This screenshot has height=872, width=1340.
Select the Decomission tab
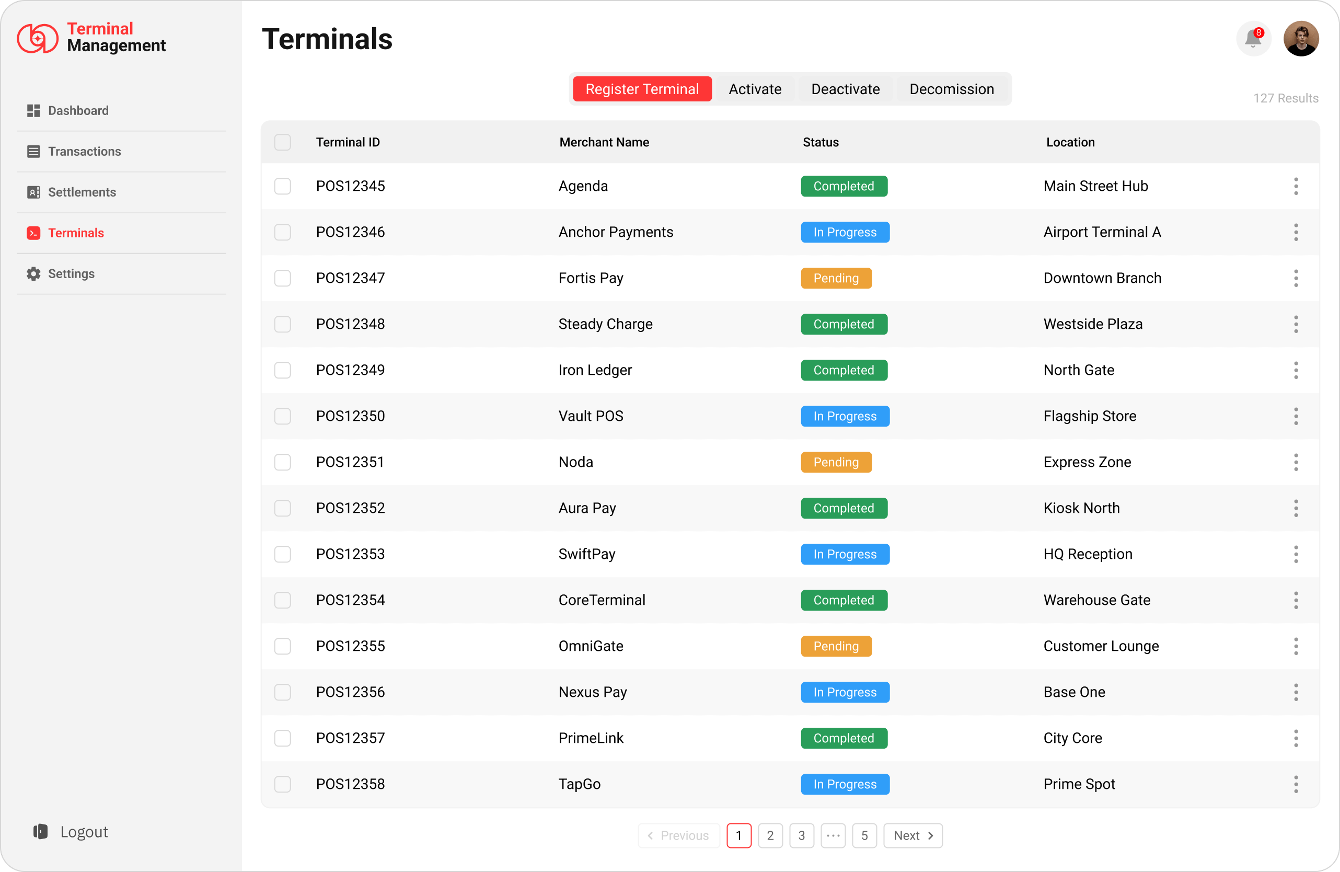[952, 89]
